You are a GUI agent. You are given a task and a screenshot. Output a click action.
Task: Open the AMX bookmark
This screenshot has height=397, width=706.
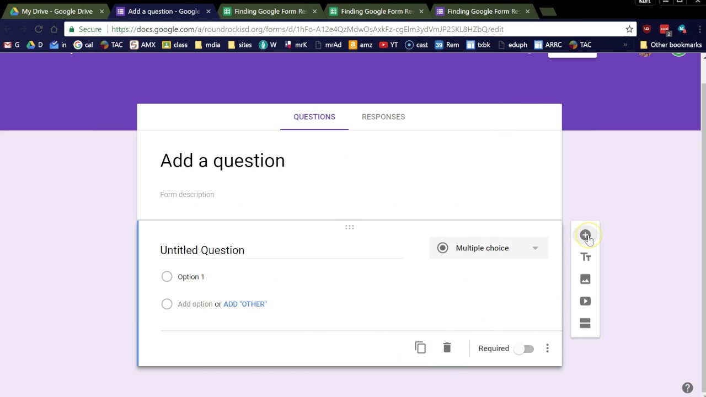click(143, 45)
